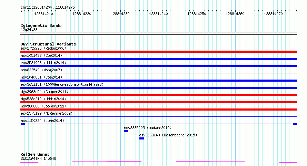Click nsv560688 (Cooper2011) label
This screenshot has width=307, height=166.
[43, 106]
